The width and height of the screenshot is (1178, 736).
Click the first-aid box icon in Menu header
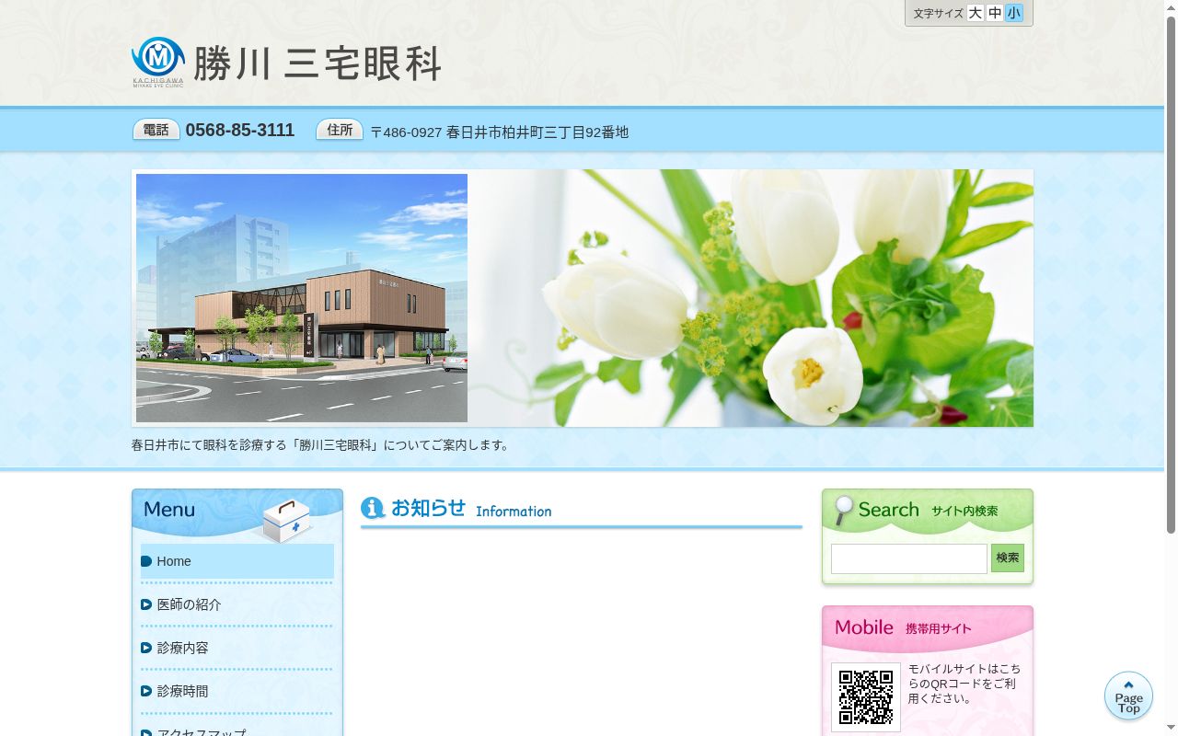(x=286, y=521)
